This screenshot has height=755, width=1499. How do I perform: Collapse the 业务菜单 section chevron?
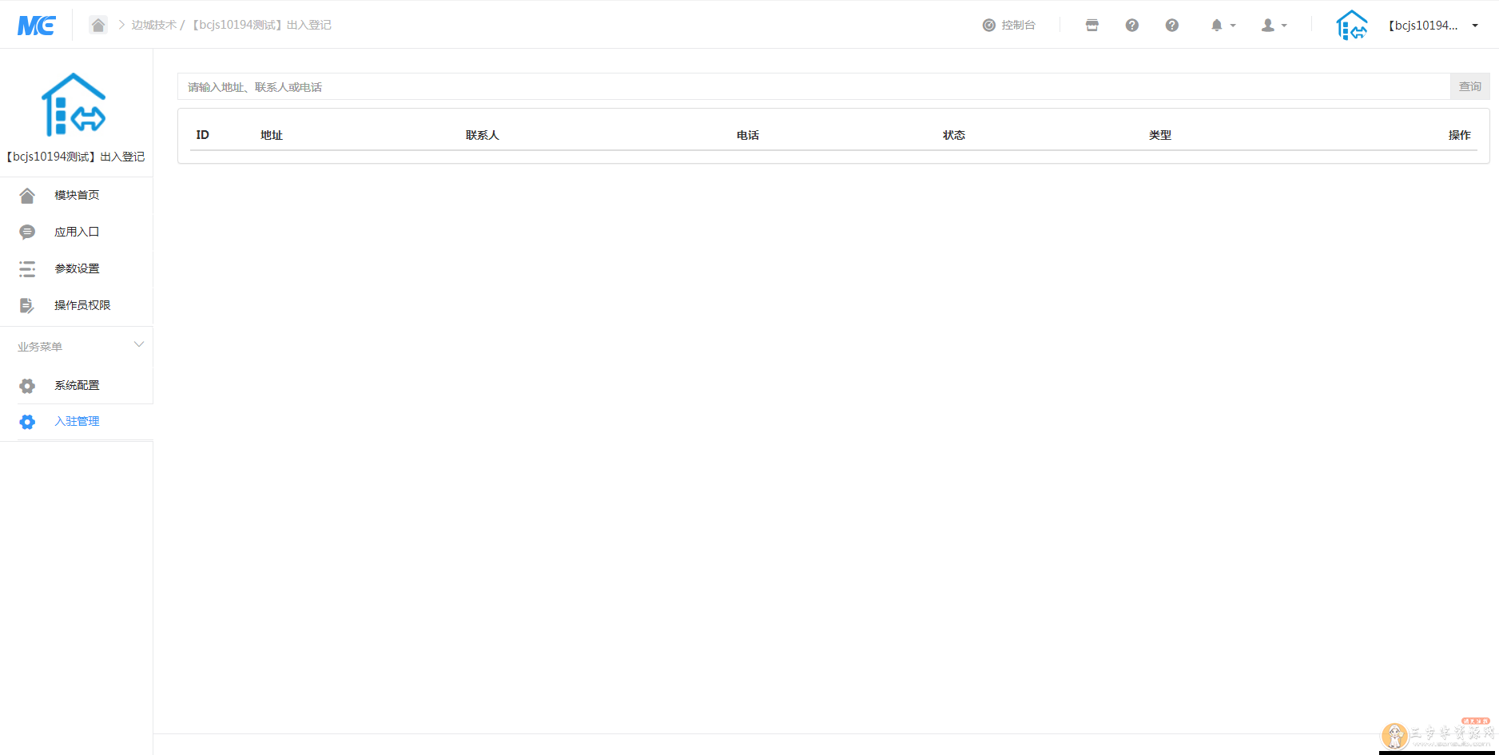tap(139, 344)
